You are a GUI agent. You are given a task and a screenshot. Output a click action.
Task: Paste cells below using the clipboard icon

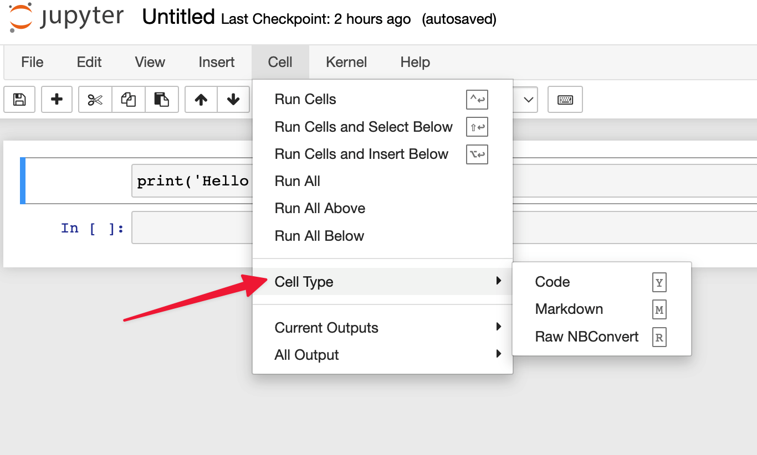pos(162,100)
